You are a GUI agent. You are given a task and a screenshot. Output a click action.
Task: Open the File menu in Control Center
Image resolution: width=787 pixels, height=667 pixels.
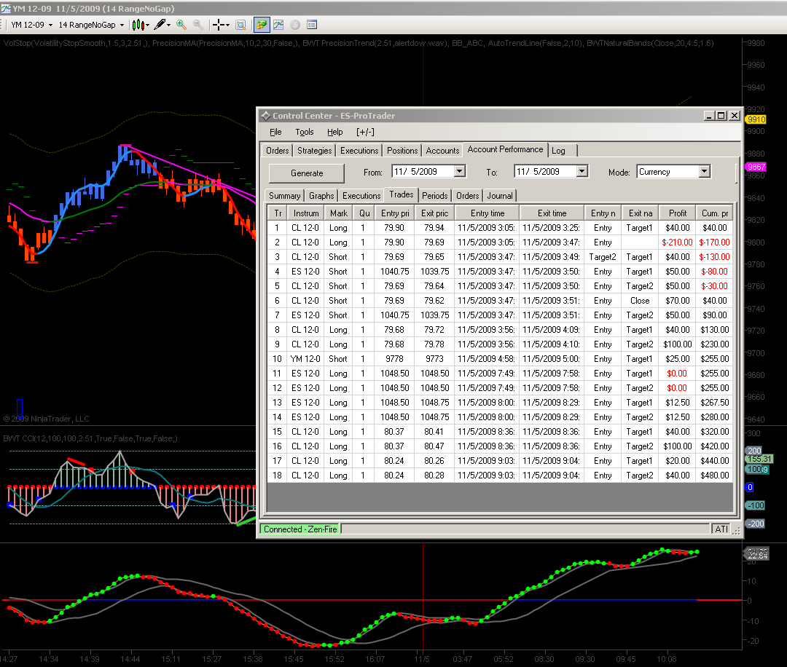[x=275, y=132]
